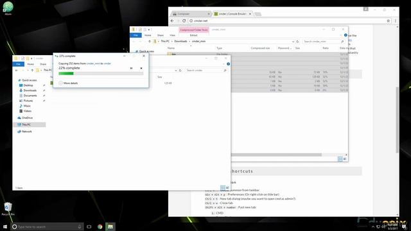Viewport: 411px width, 231px height.
Task: Expand More details in copy dialog
Action: coord(69,83)
